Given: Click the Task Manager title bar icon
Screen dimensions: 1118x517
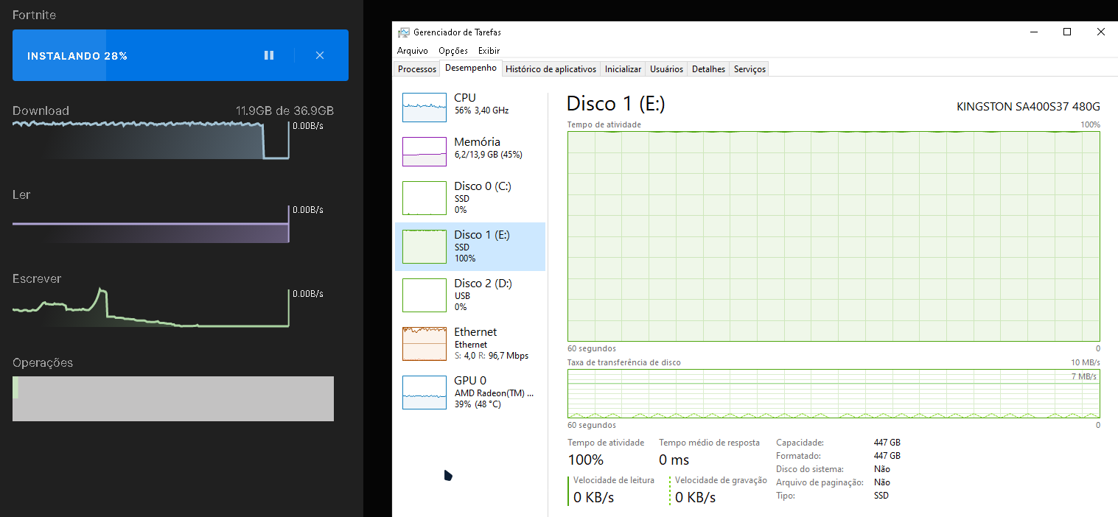Looking at the screenshot, I should pos(403,32).
